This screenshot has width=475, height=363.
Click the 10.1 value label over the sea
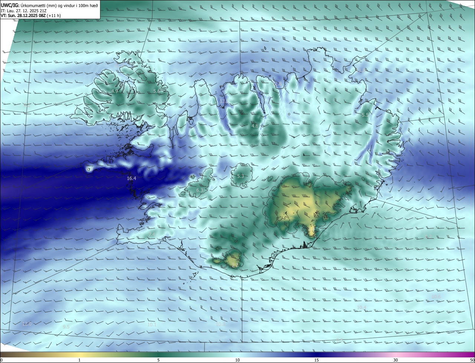tap(152, 325)
